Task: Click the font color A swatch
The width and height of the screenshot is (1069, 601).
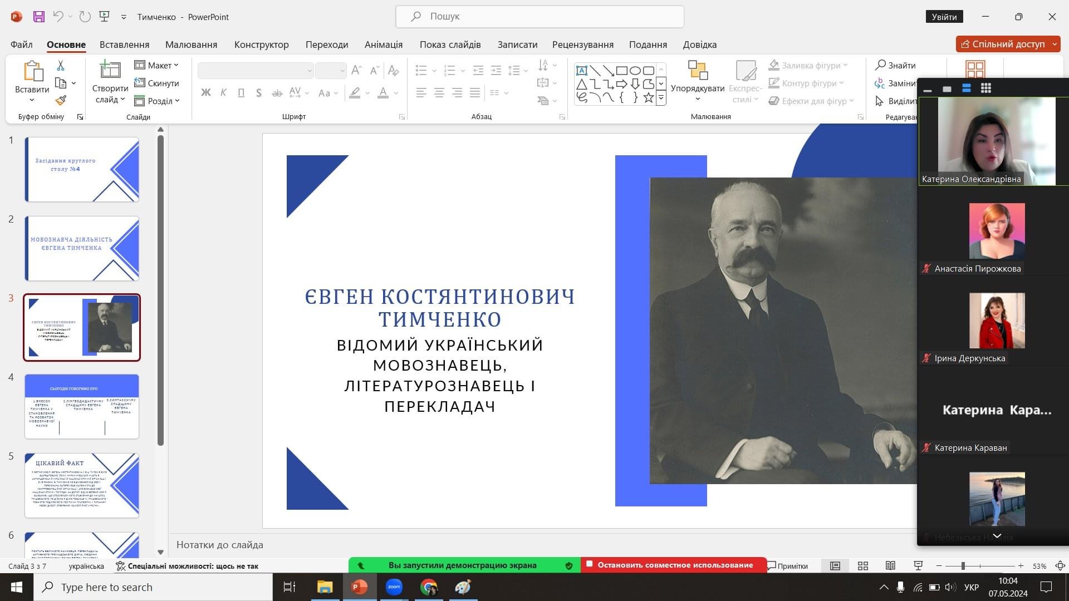Action: coord(383,93)
